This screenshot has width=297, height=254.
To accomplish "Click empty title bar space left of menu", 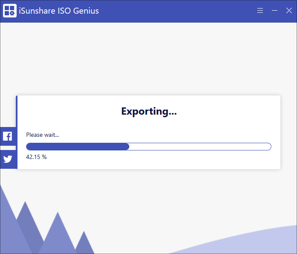I will point(179,11).
